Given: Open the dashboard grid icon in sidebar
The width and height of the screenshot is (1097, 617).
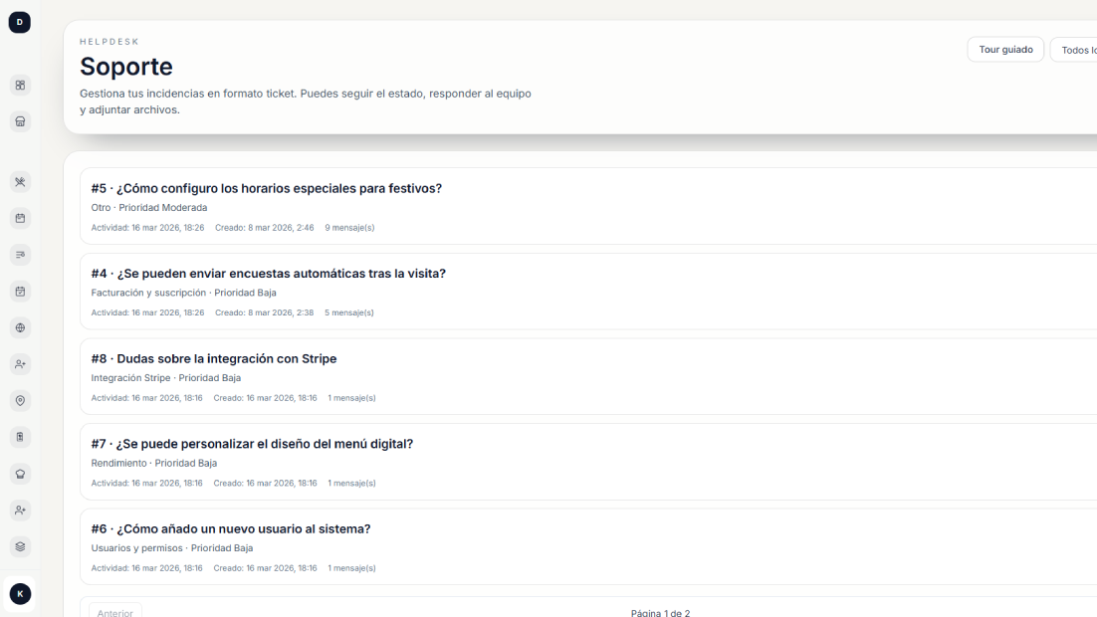Looking at the screenshot, I should pos(20,86).
